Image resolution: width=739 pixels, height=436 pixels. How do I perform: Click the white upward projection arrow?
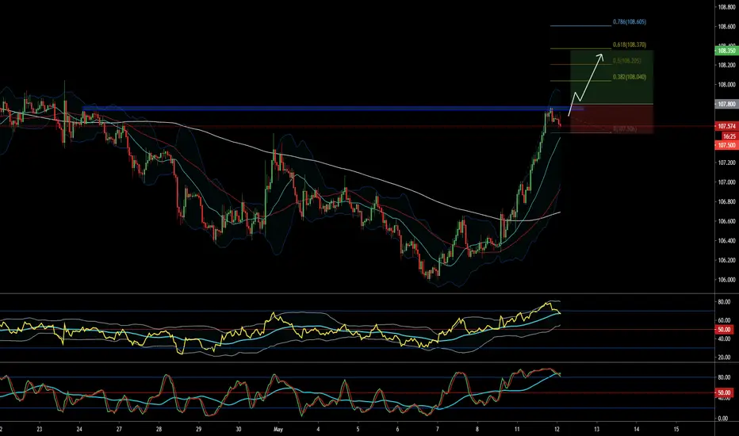coord(585,85)
